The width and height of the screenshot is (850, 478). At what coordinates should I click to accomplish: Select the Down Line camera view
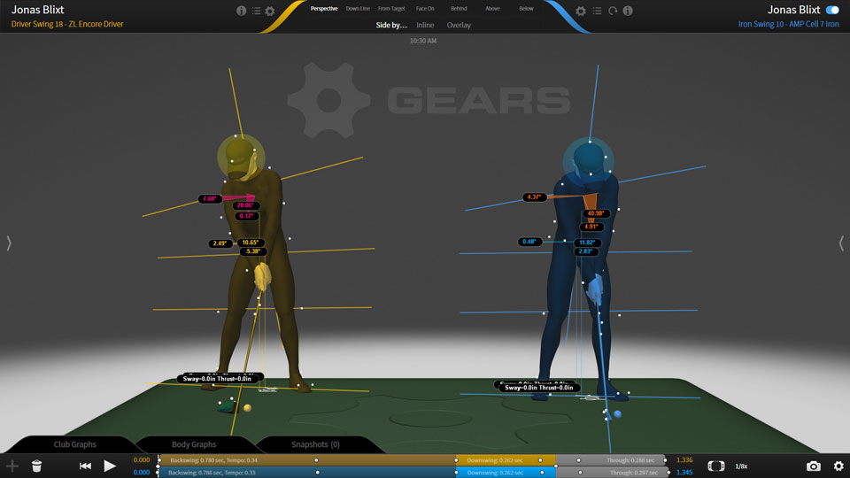(358, 9)
